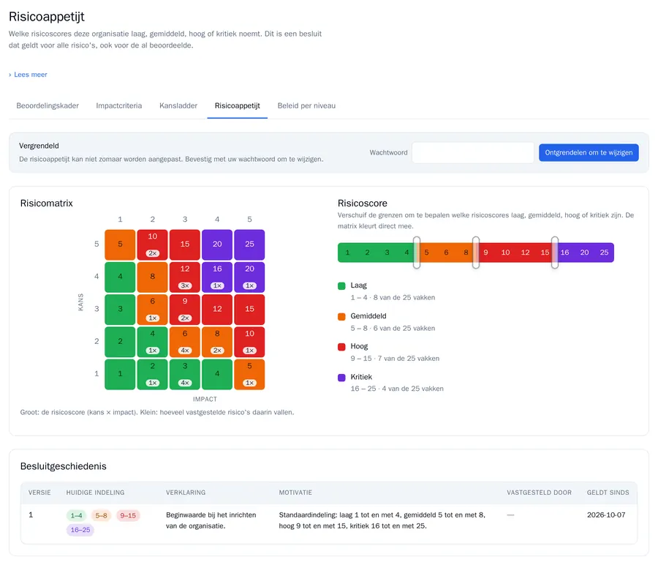The height and width of the screenshot is (565, 658).
Task: Click score 6 on the Risicoscore bar
Action: (x=446, y=252)
